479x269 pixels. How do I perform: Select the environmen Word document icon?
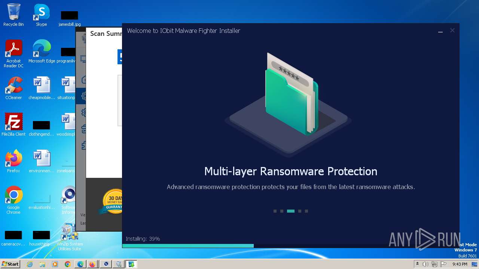42,161
